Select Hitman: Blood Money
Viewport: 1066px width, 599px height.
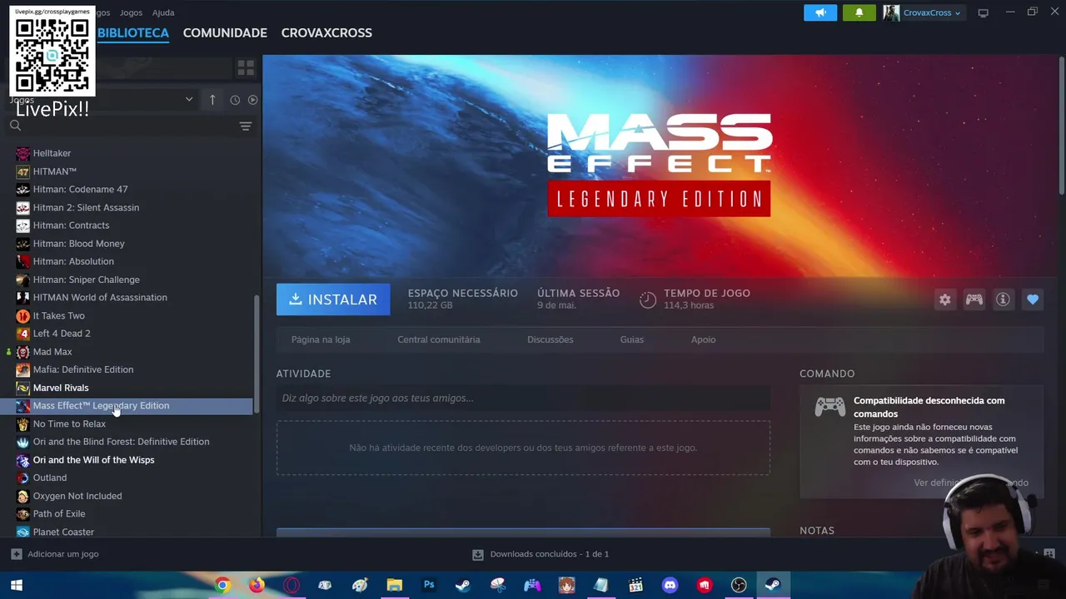[78, 244]
